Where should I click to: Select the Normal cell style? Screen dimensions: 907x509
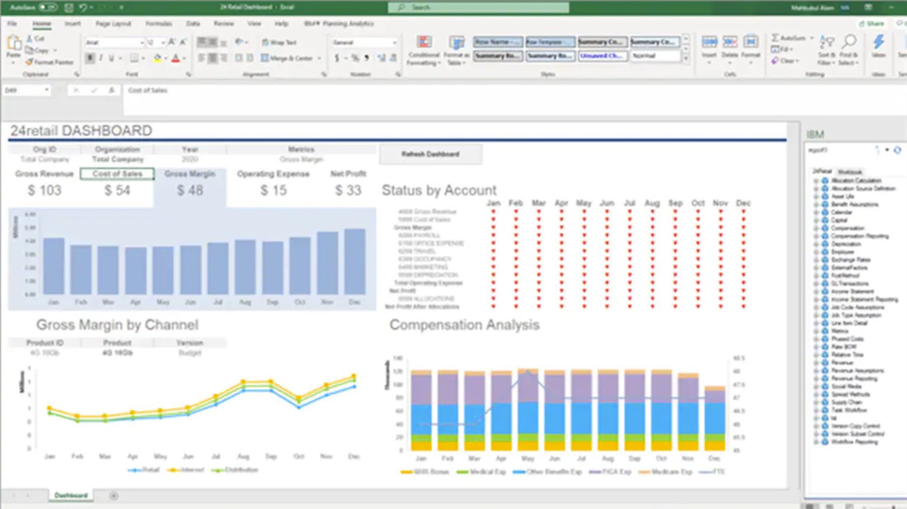point(655,56)
